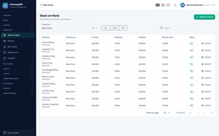Click the Help & Support icon

point(4,133)
